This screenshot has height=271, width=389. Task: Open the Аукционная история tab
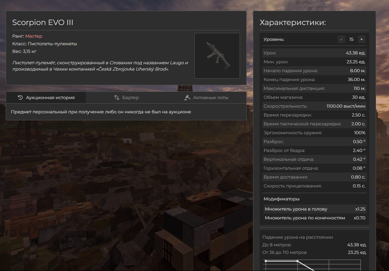coord(46,98)
